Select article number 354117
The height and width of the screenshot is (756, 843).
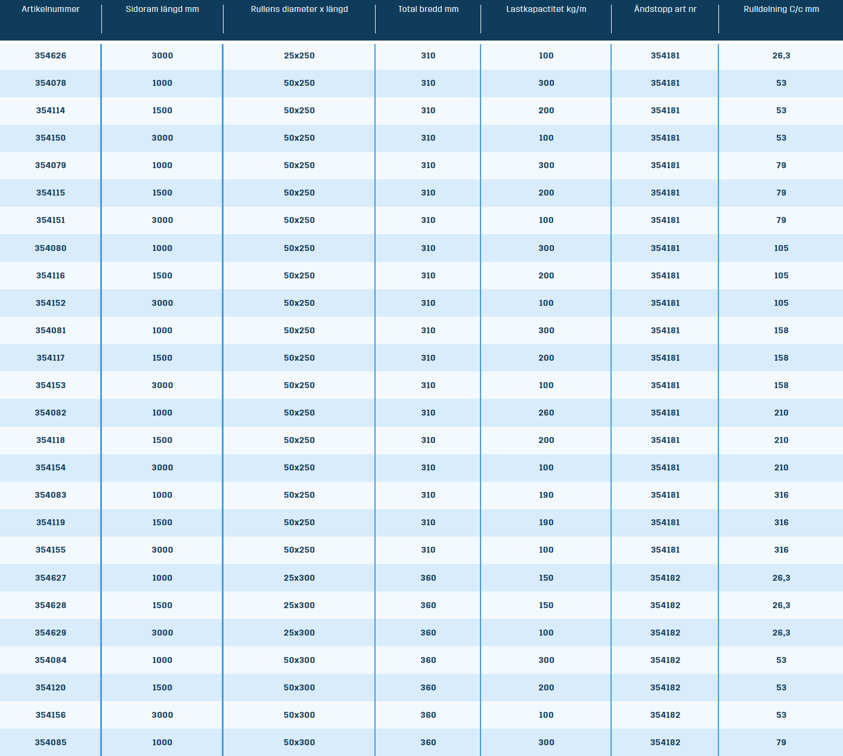(x=51, y=358)
